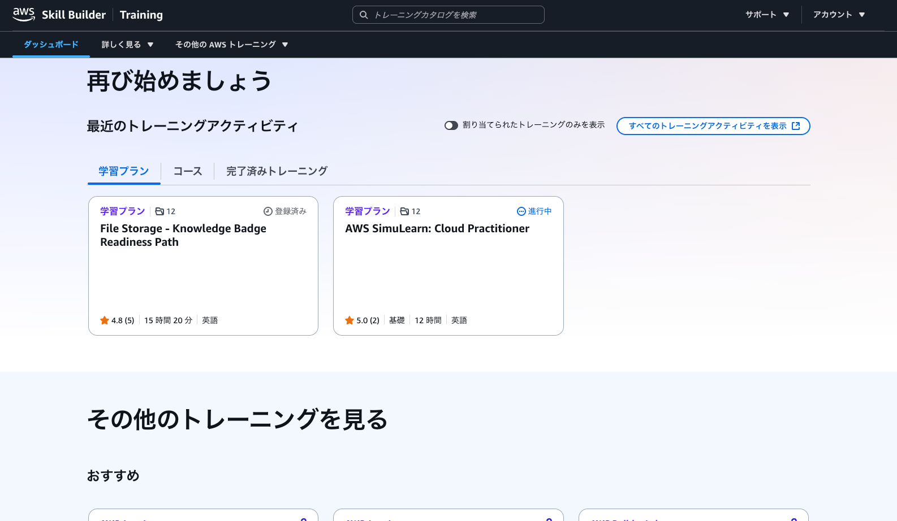Click the external link icon on activity button
Image resolution: width=897 pixels, height=521 pixels.
[796, 126]
